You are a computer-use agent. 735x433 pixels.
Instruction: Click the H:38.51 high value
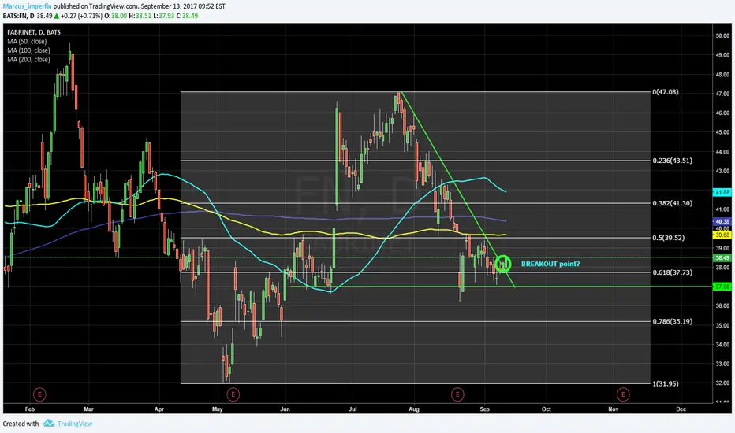[140, 16]
